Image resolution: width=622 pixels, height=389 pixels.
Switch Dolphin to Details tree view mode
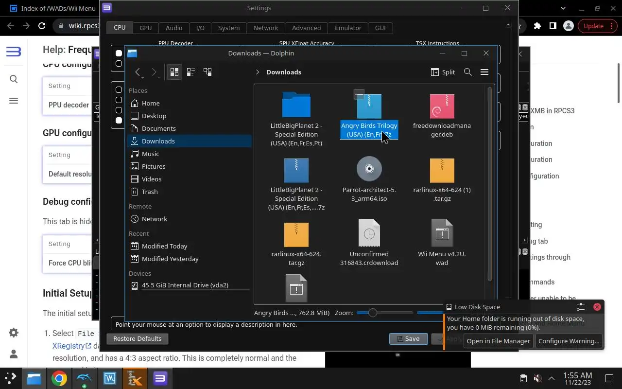click(x=207, y=72)
